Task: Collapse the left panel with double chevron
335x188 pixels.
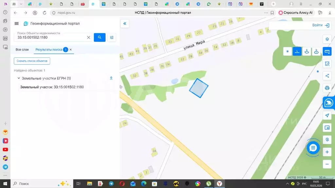Action: coord(125,23)
